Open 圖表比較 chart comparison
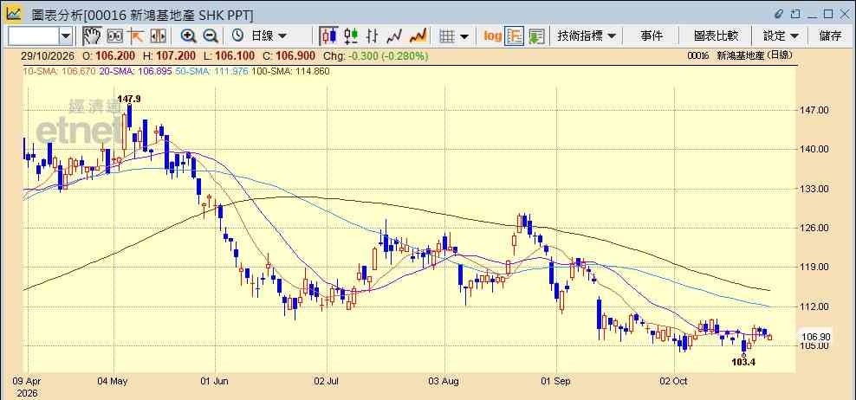The height and width of the screenshot is (400, 856). point(716,36)
